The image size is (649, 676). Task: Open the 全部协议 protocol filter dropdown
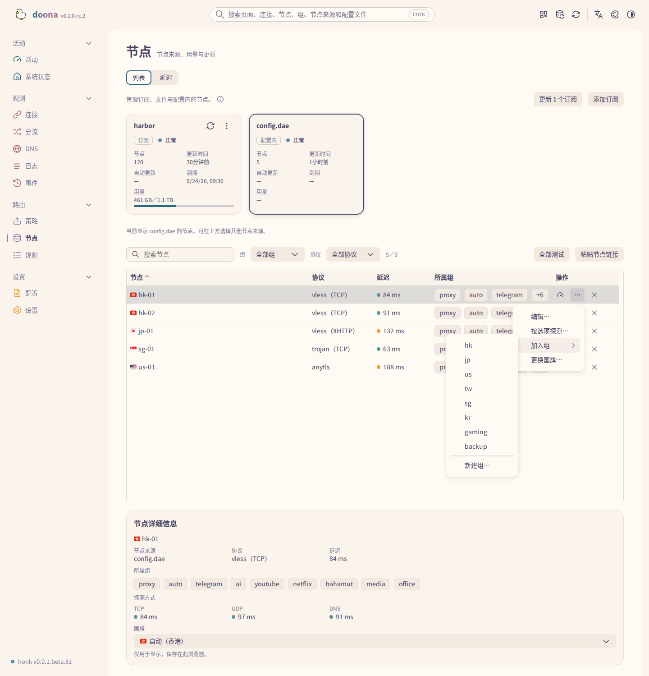coord(353,254)
